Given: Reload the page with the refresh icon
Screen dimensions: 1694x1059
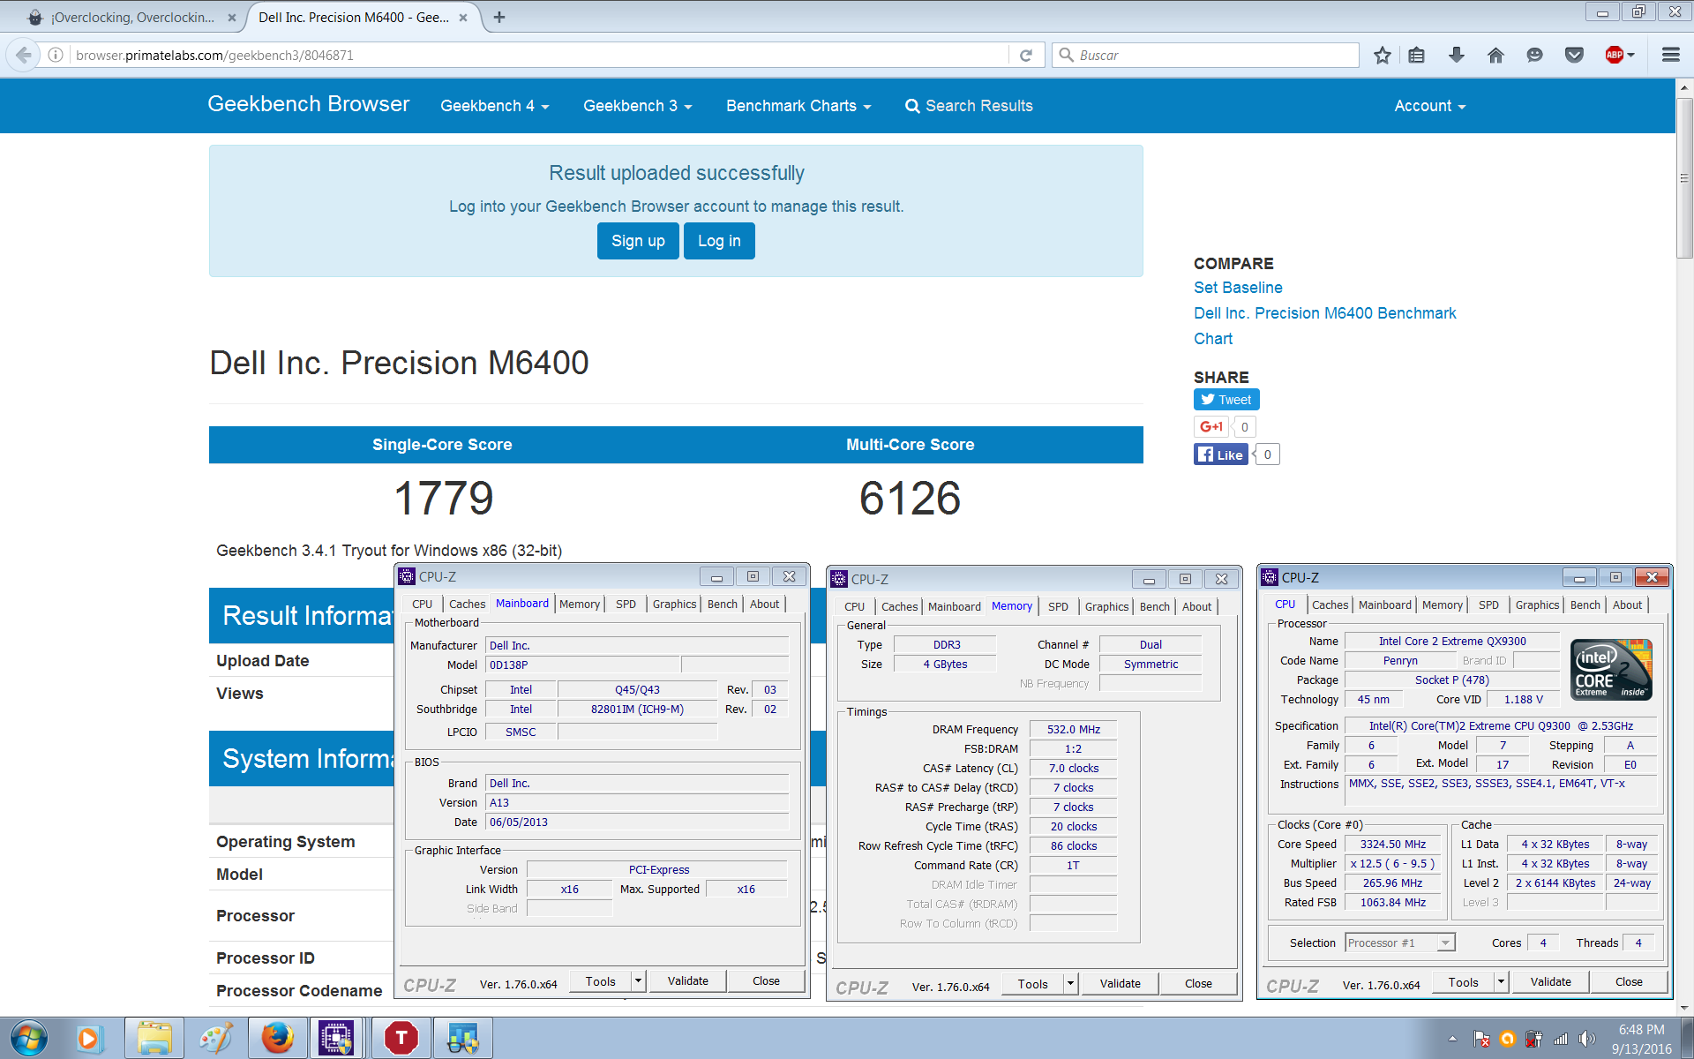Looking at the screenshot, I should coord(1026,55).
